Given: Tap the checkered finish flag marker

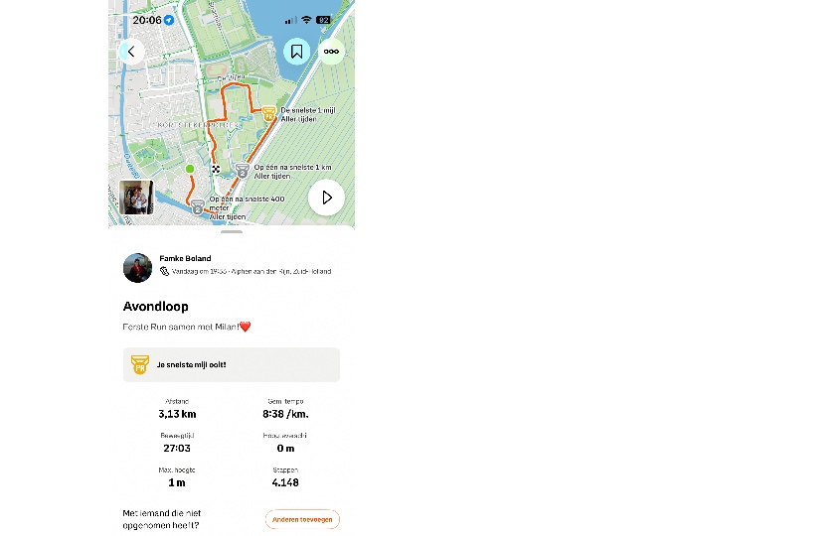Looking at the screenshot, I should point(216,169).
